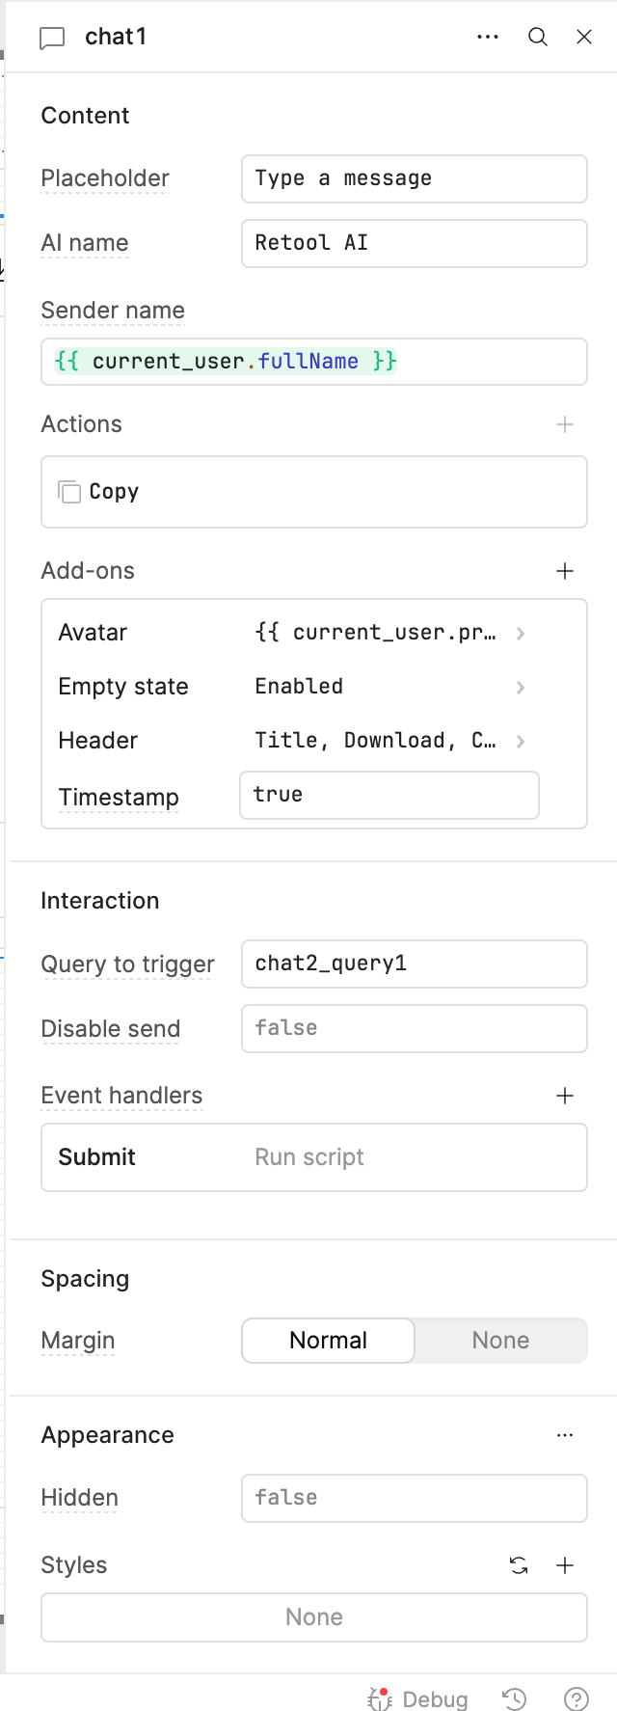Add a new style with plus icon
Screen dimensions: 617x1711
565,1565
